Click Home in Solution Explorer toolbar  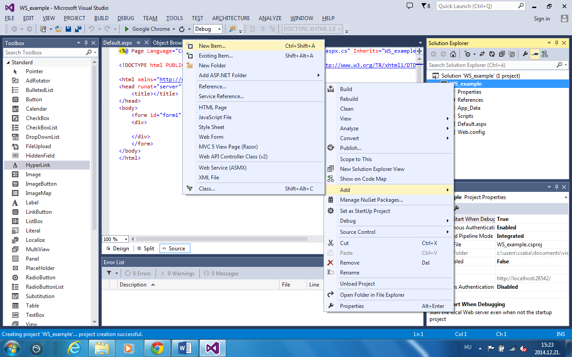[x=453, y=54]
